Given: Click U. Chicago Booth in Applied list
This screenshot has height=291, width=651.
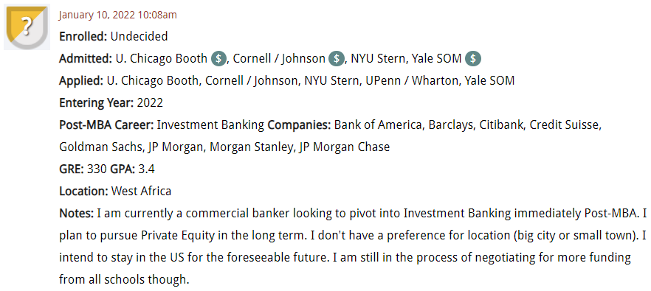Looking at the screenshot, I should [x=152, y=81].
